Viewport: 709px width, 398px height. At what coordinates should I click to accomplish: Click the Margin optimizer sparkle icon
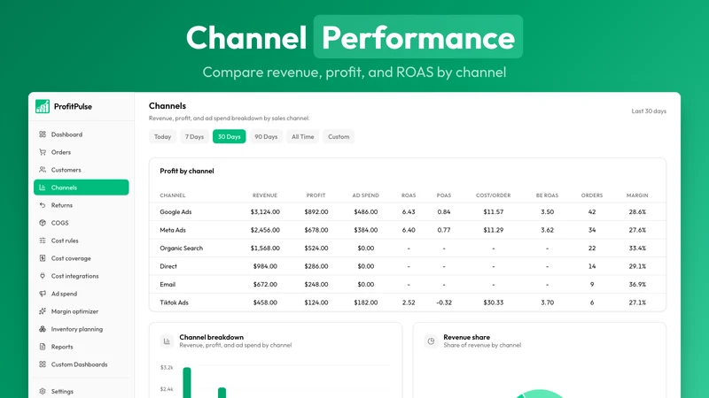(x=43, y=311)
